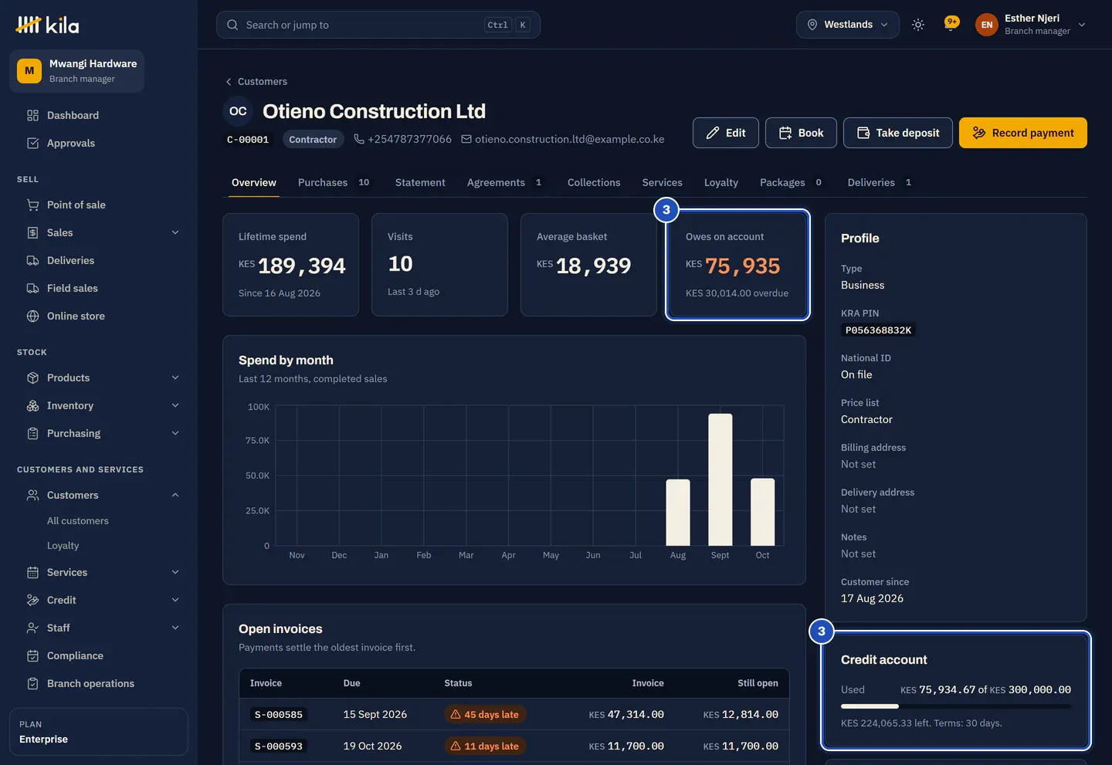Expand the Credit submenu chevron
Screen dimensions: 1112x765
175,600
